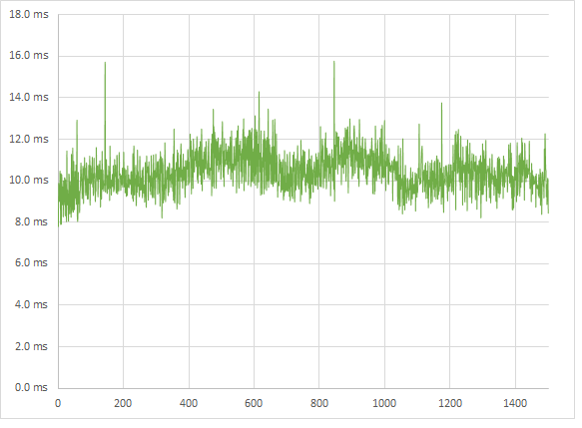This screenshot has height=428, width=582.
Task: Select the spike peak near x 150
Action: tap(105, 63)
